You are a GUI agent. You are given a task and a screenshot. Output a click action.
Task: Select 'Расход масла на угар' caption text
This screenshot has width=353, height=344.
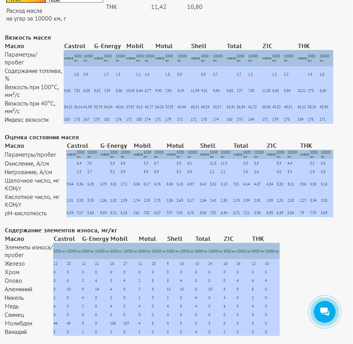pyautogui.click(x=36, y=15)
